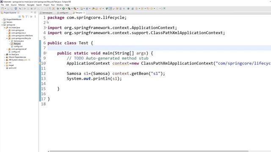The height and width of the screenshot is (152, 271).
Task: Close the Test.java editor tab
Action: (84, 13)
